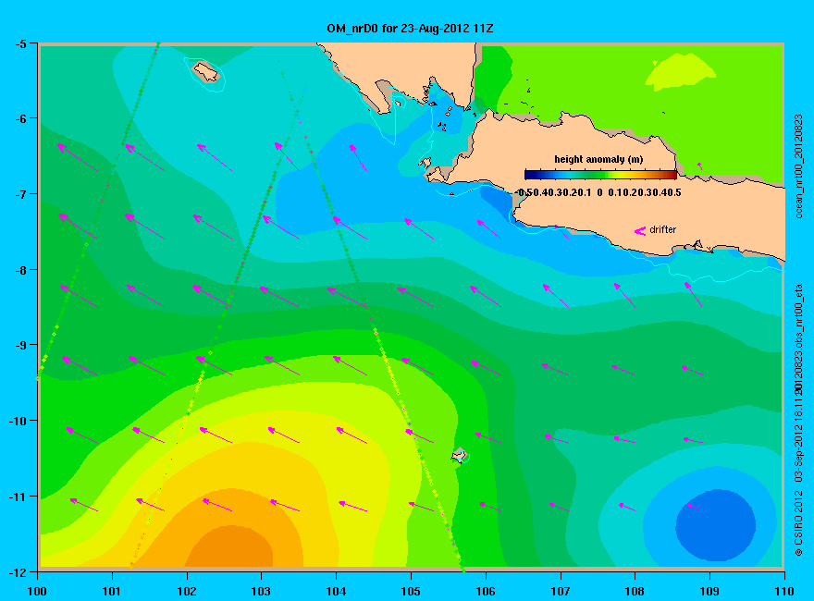Click longitude label 109 on x-axis
814x601 pixels.
709,591
